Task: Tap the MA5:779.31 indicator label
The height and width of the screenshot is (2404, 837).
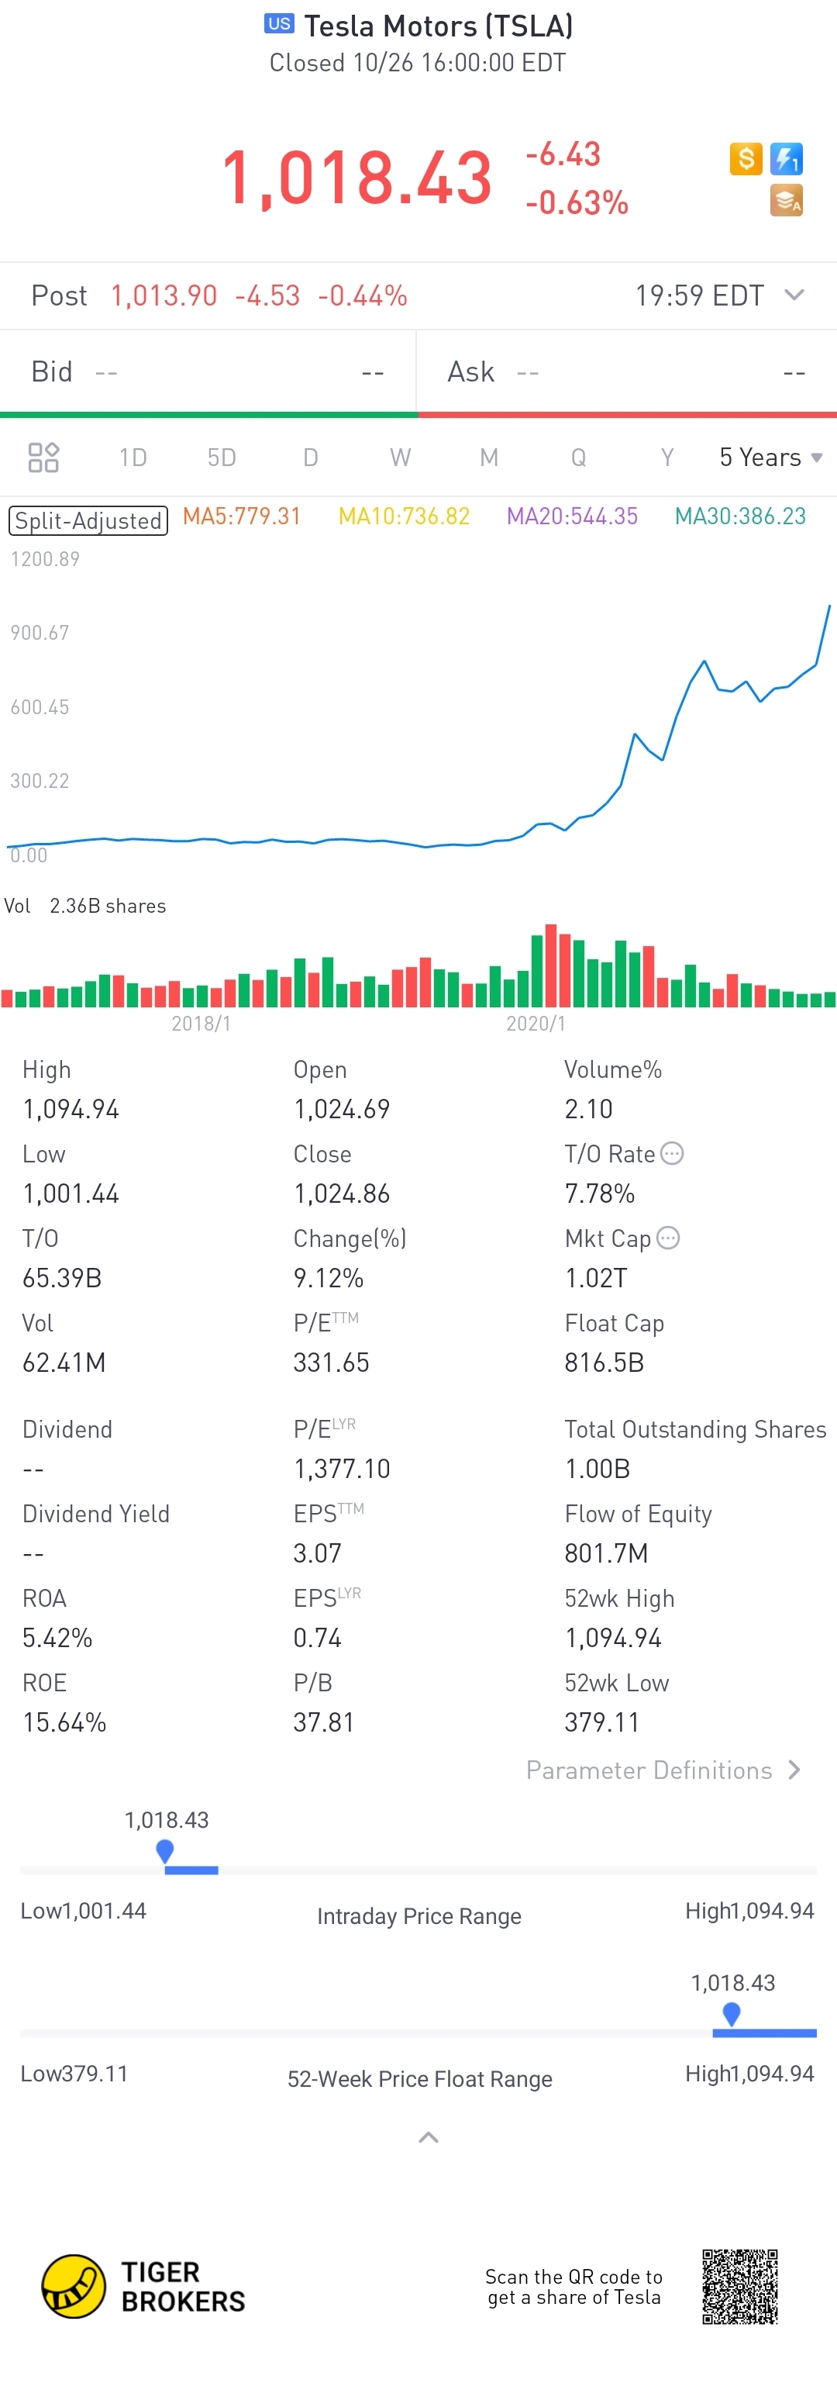Action: pyautogui.click(x=242, y=516)
